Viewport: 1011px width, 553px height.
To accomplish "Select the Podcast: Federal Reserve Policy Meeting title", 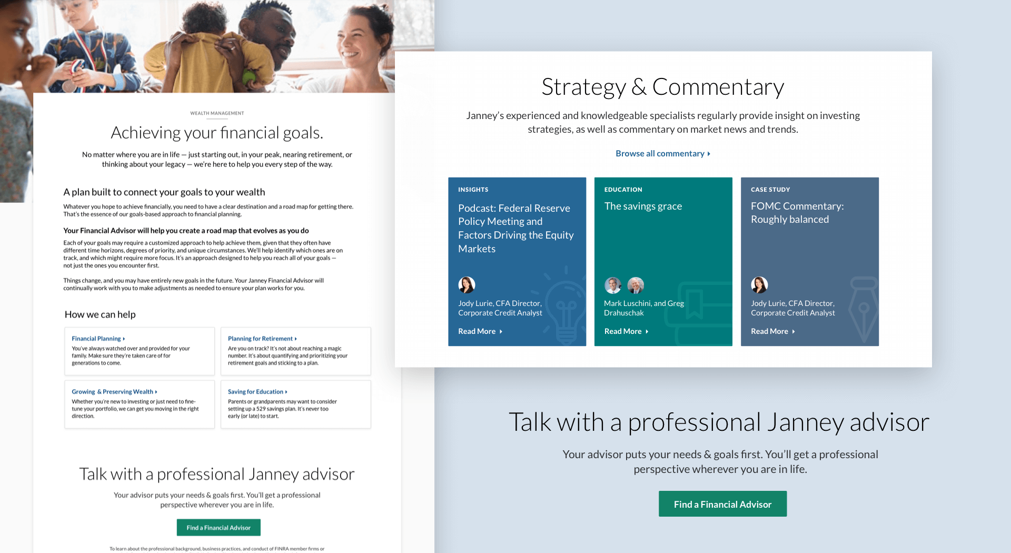I will click(x=516, y=228).
